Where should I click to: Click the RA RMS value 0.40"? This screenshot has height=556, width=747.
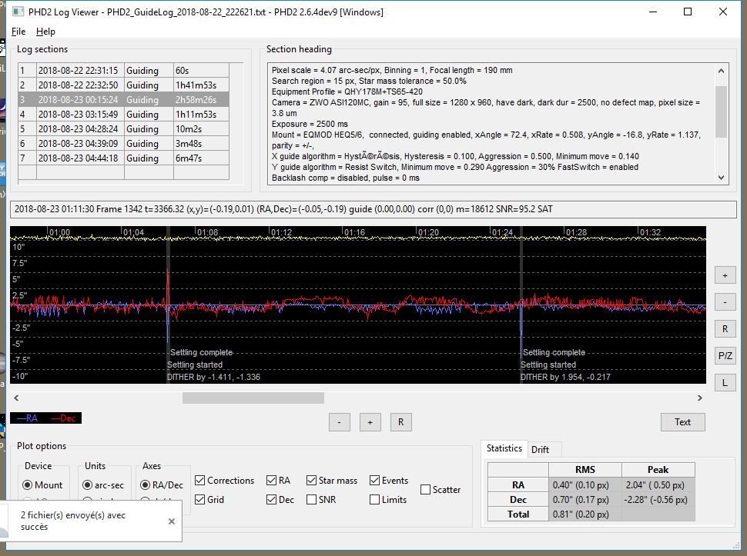[x=585, y=484]
